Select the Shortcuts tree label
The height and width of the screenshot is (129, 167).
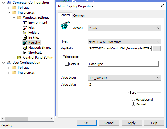(35, 53)
